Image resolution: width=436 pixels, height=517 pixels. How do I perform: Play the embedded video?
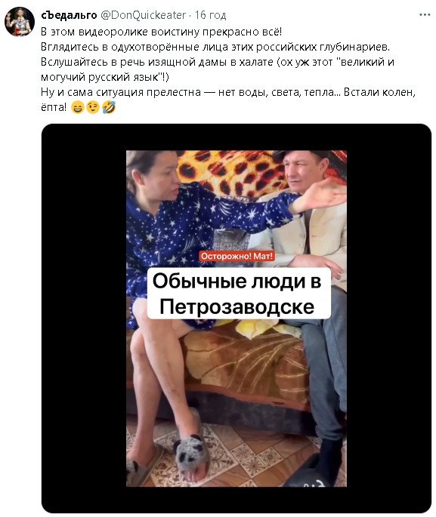click(237, 319)
